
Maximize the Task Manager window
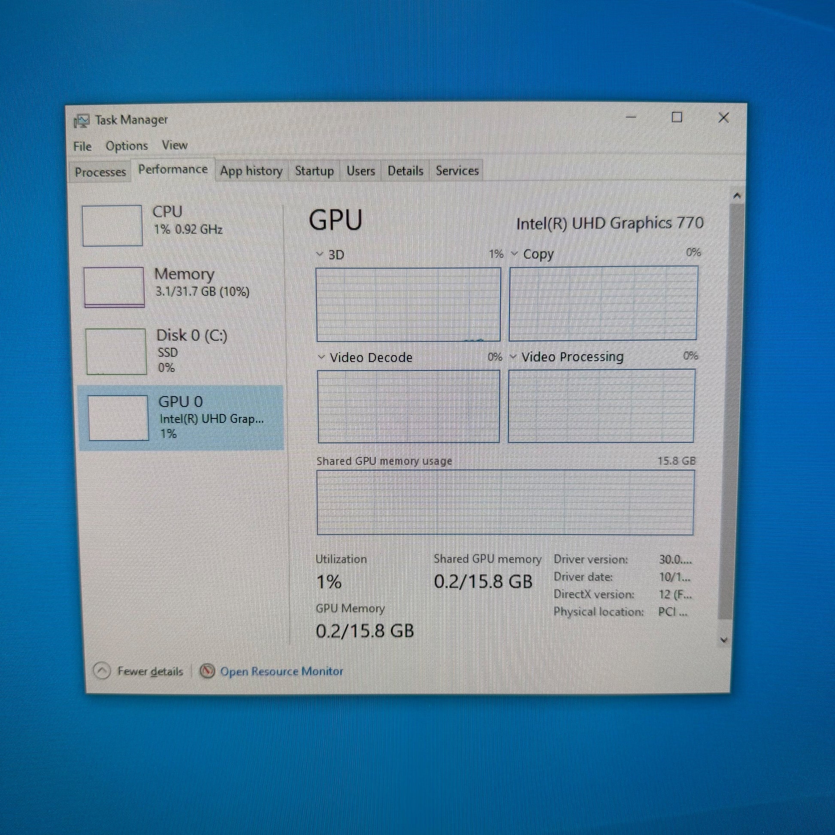point(677,117)
